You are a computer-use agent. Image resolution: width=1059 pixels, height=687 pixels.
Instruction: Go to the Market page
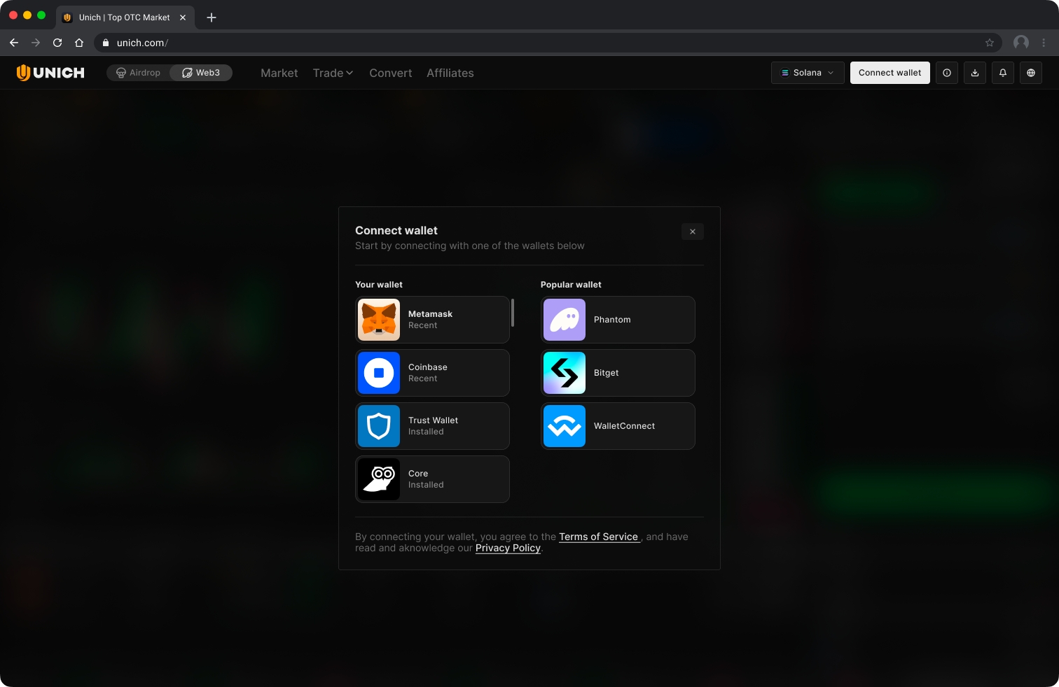point(279,73)
